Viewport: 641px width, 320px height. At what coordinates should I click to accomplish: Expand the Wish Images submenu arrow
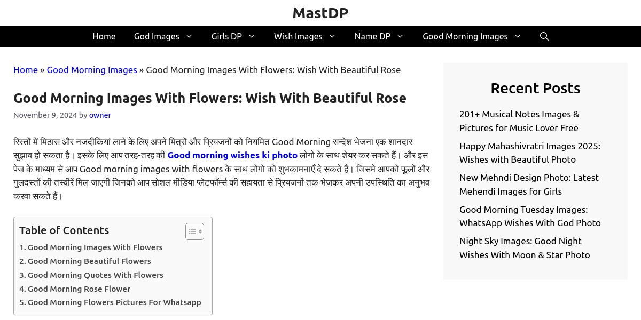(332, 36)
